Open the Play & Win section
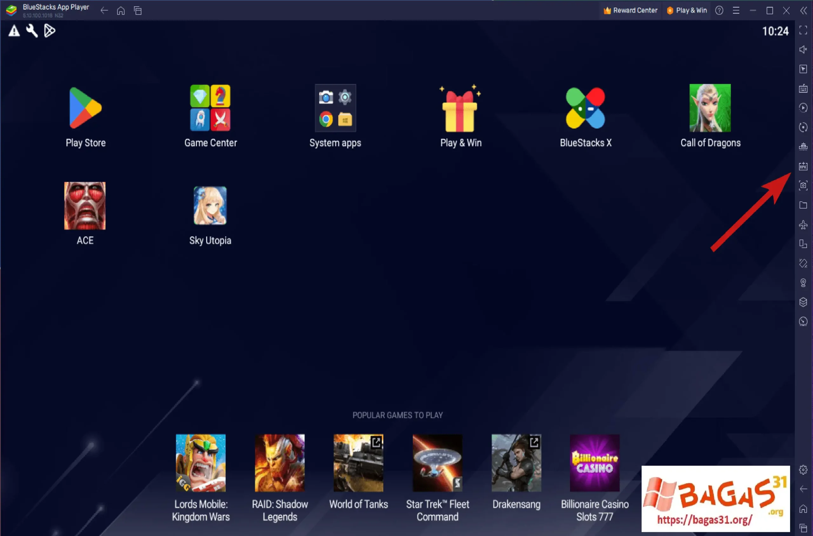Screen dimensions: 813x536 (x=687, y=10)
